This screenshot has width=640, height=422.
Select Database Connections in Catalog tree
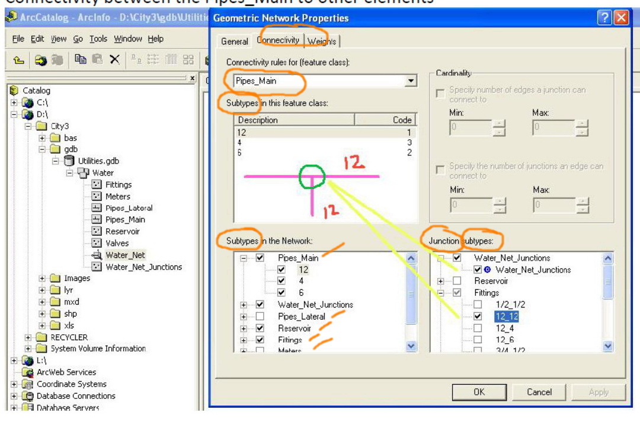tap(76, 396)
